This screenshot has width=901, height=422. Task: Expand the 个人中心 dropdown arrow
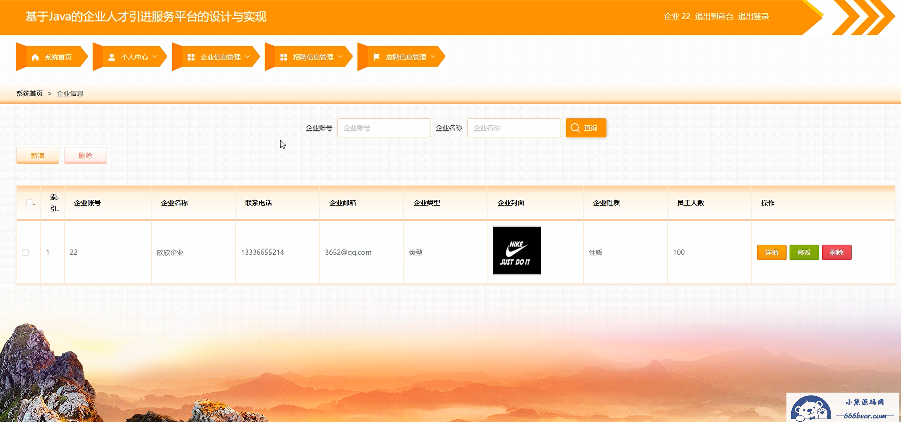155,57
